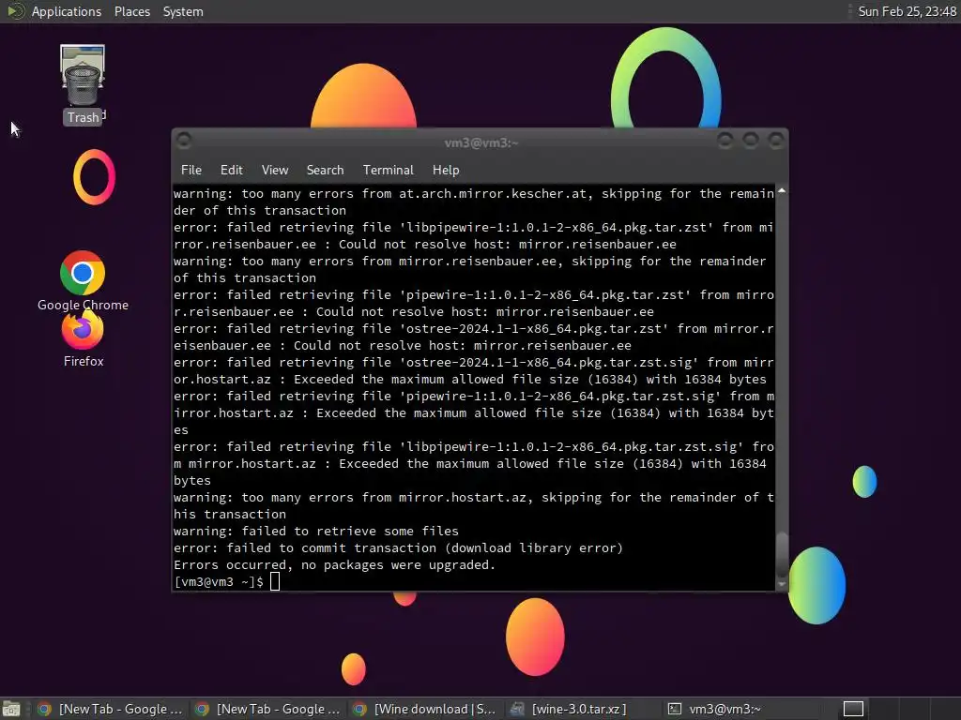The height and width of the screenshot is (720, 961).
Task: Click the terminal scrollbar down arrow
Action: [782, 584]
